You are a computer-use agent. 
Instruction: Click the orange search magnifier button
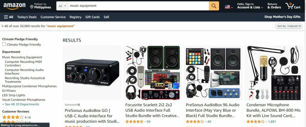tap(214, 6)
